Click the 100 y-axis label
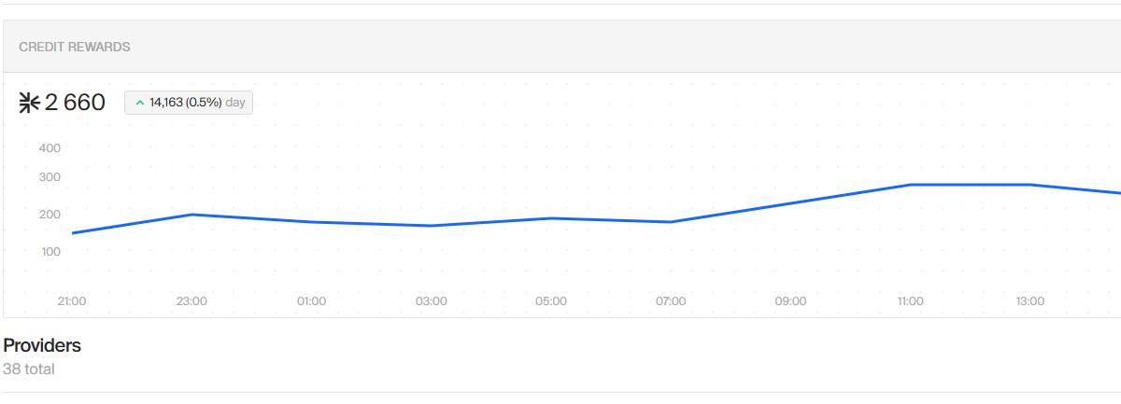Screen dimensions: 1121x404 [x=50, y=251]
